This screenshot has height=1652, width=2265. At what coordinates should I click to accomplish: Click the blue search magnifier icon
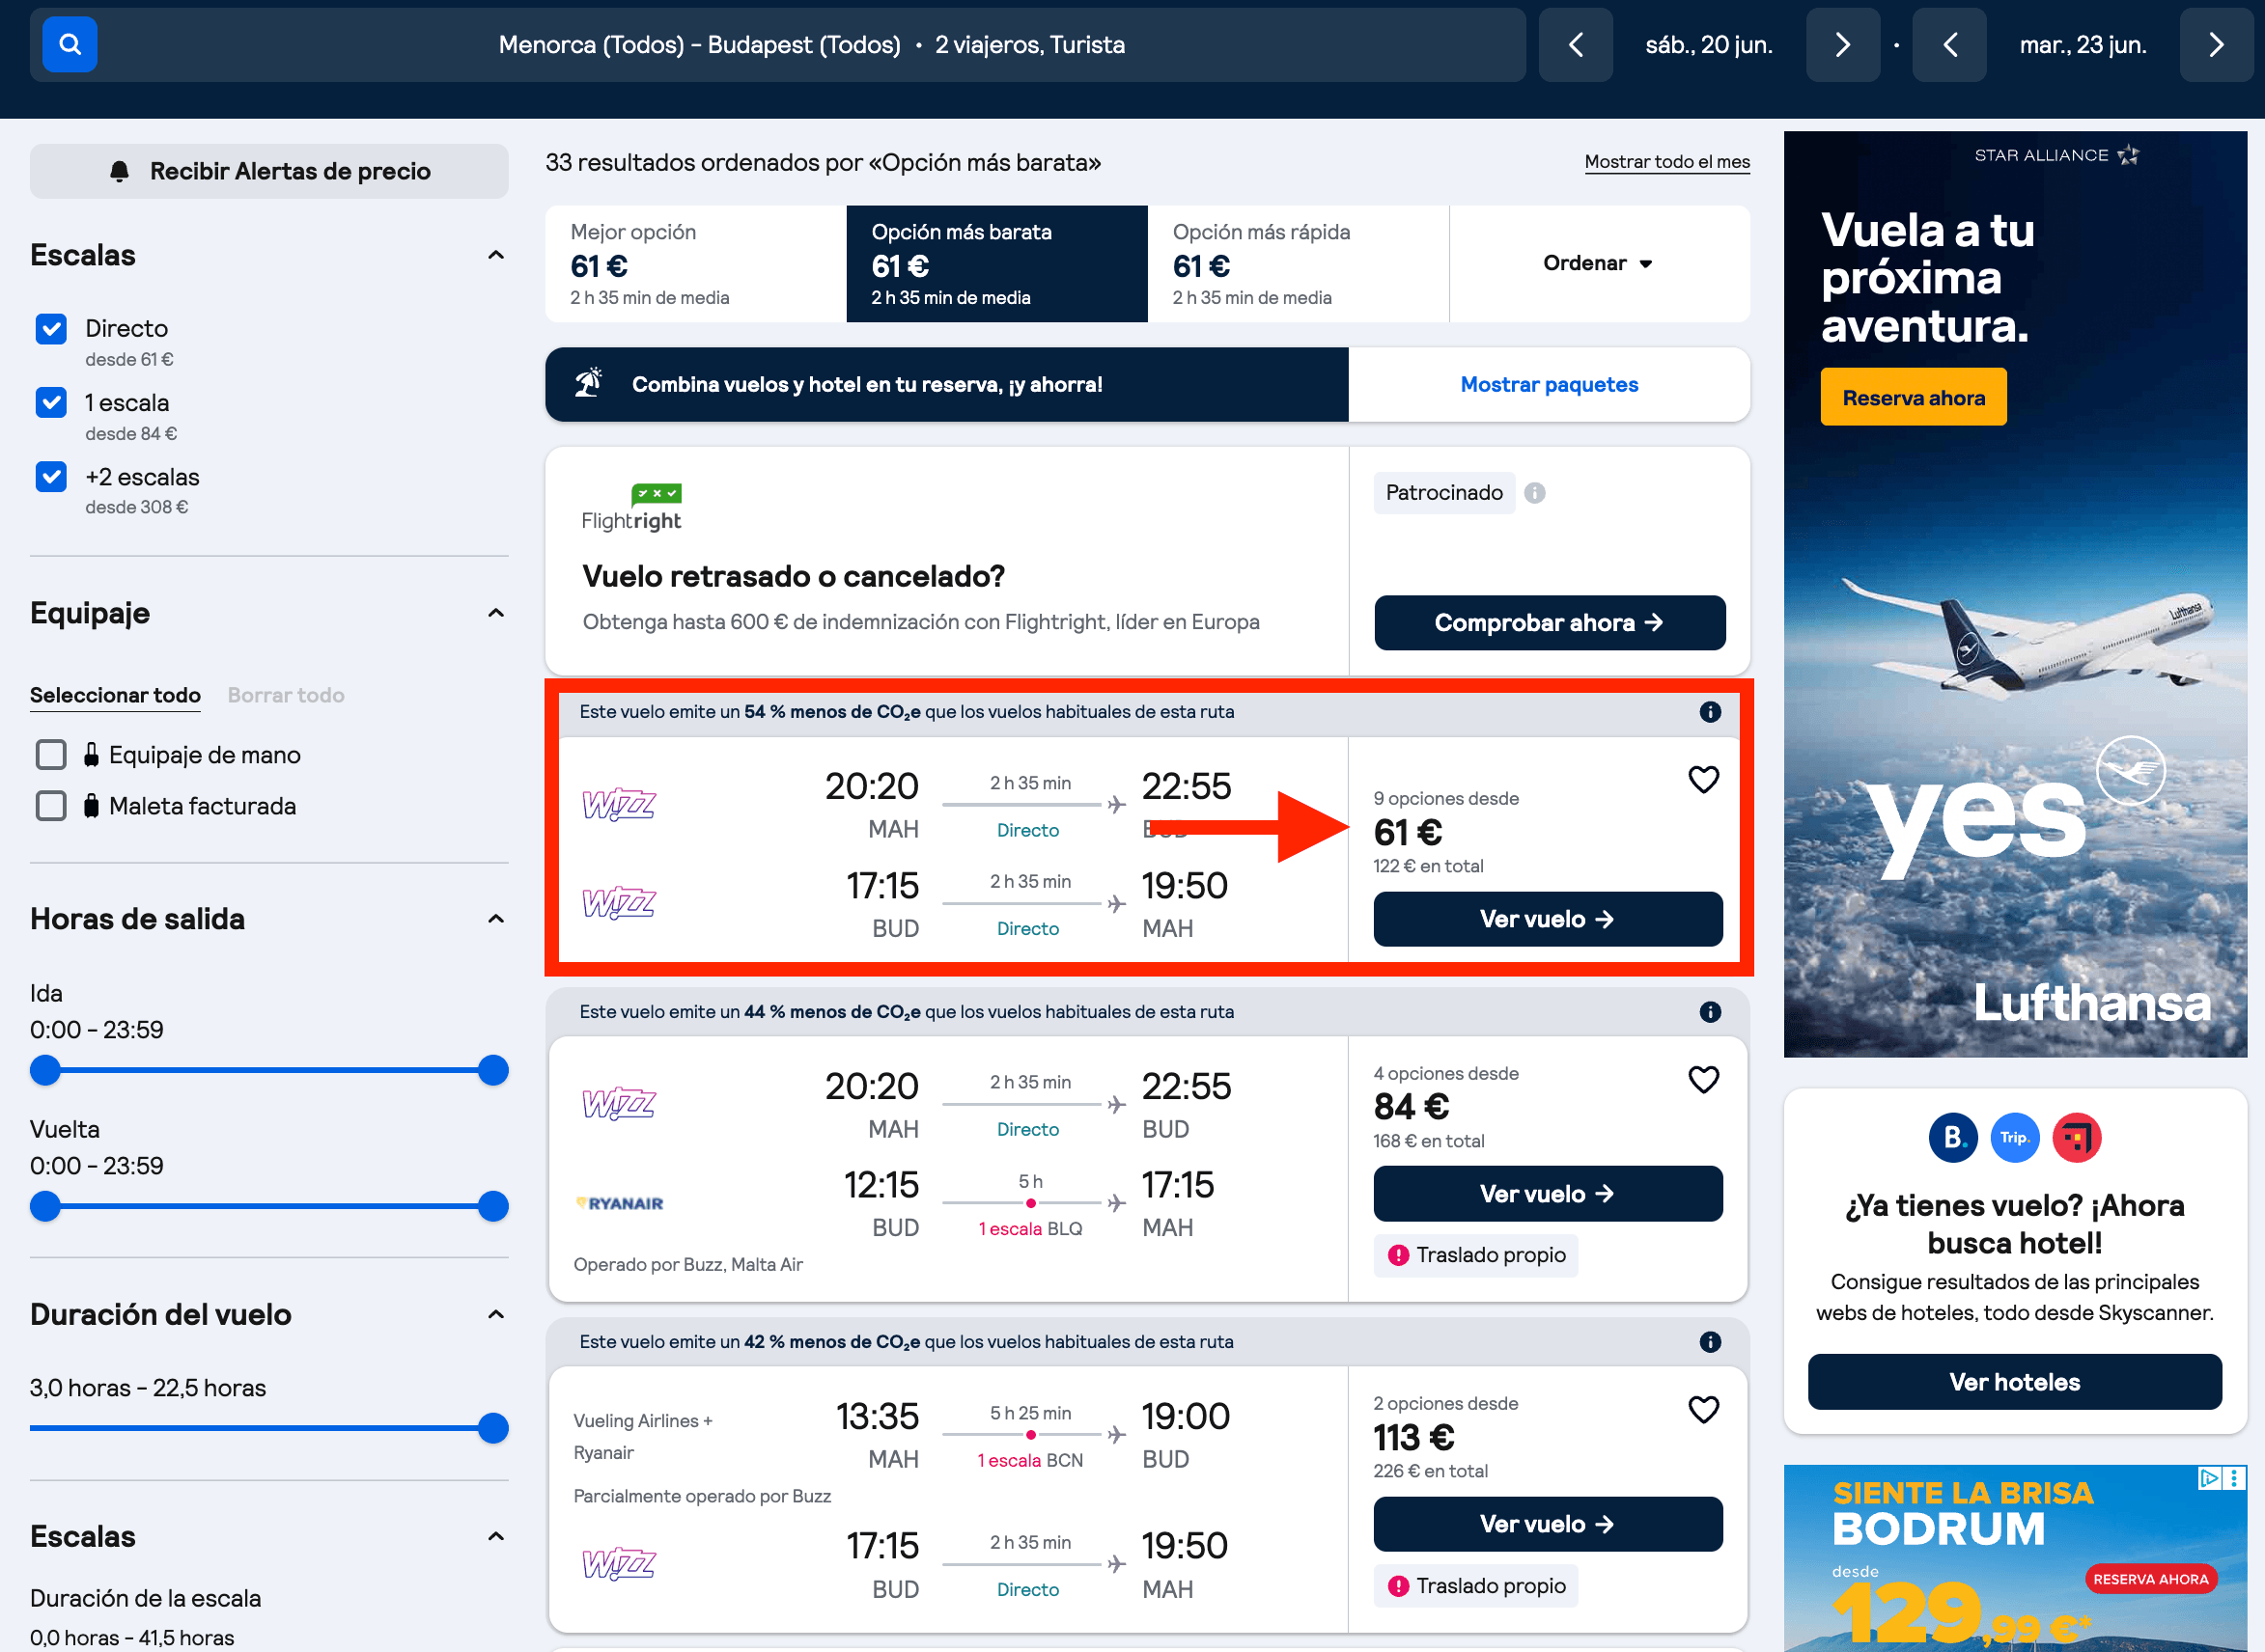click(69, 44)
